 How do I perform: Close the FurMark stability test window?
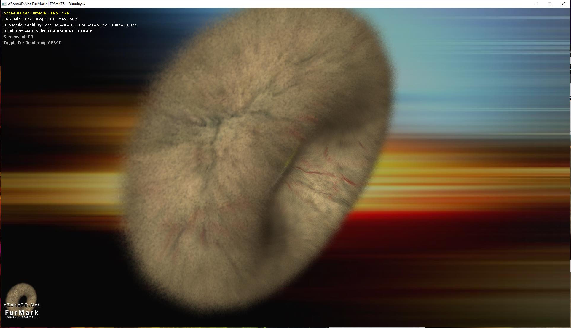(x=563, y=4)
